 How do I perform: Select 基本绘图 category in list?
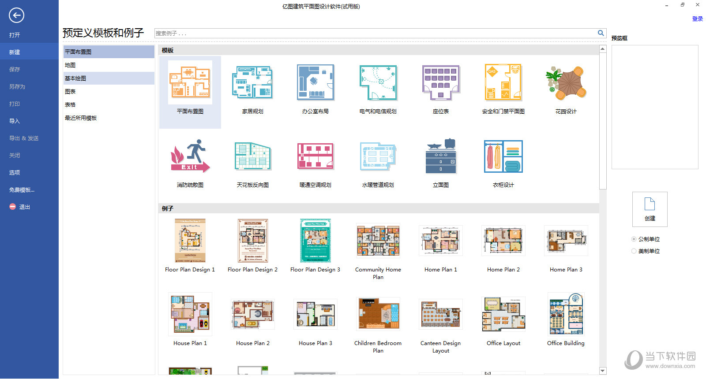pyautogui.click(x=75, y=78)
